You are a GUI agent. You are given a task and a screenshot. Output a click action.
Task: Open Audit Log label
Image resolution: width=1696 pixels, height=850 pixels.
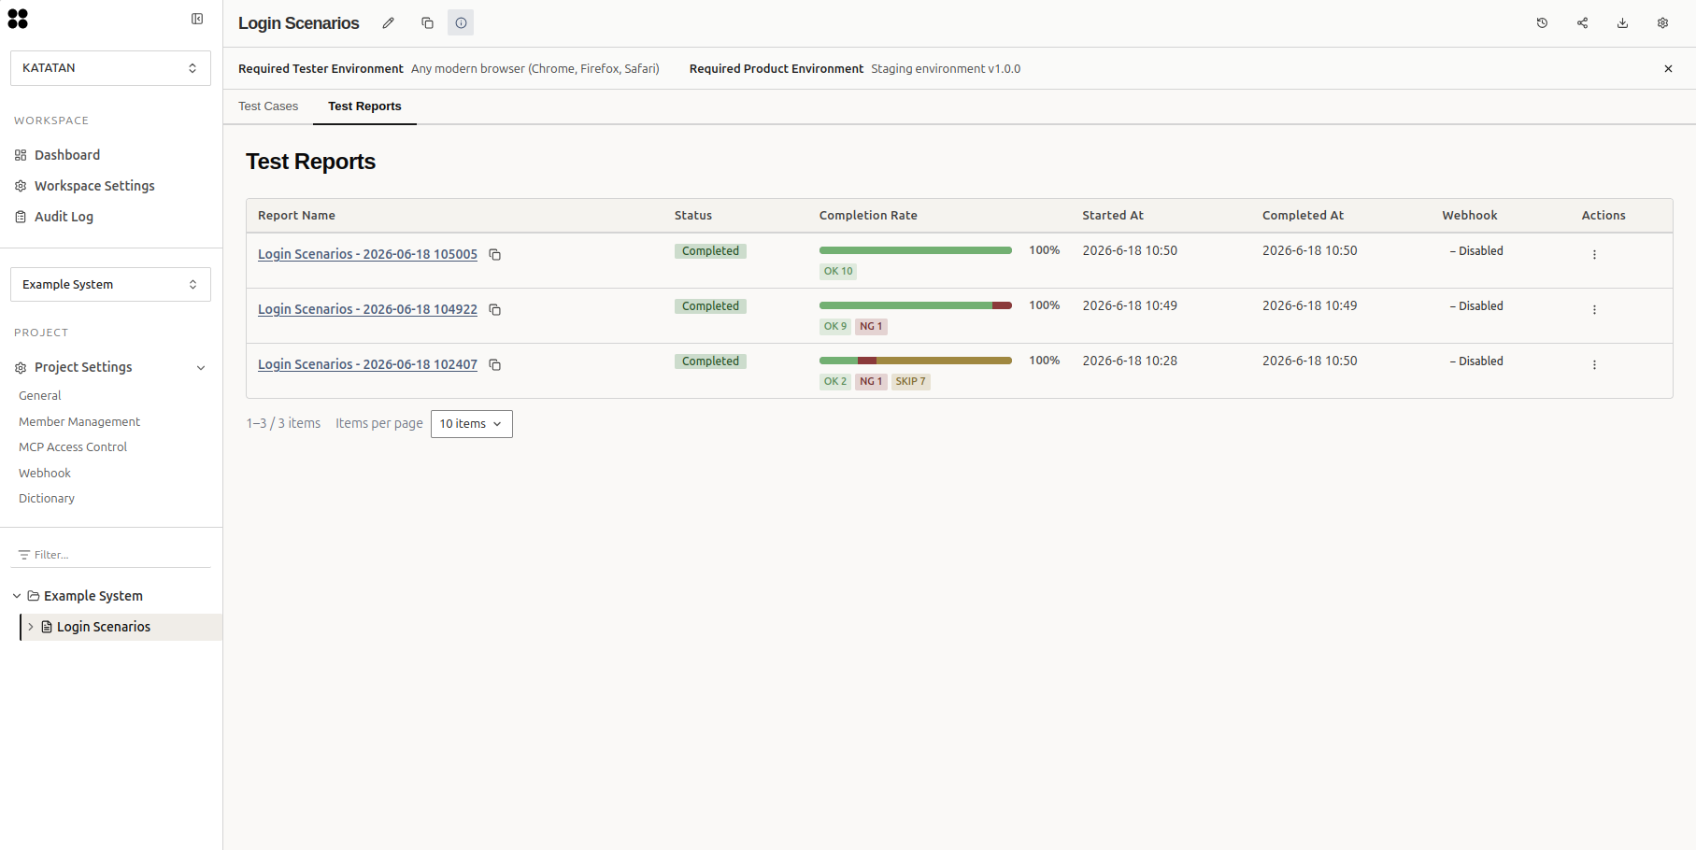[64, 217]
